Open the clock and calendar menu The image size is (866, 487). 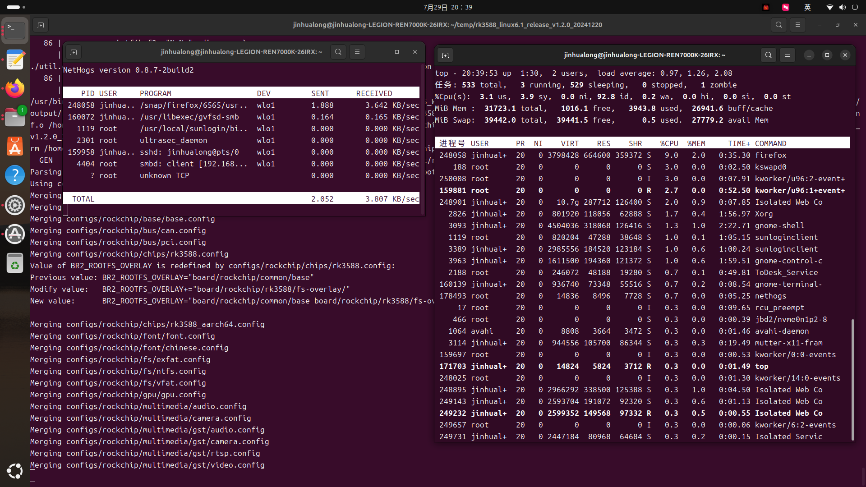pyautogui.click(x=447, y=7)
